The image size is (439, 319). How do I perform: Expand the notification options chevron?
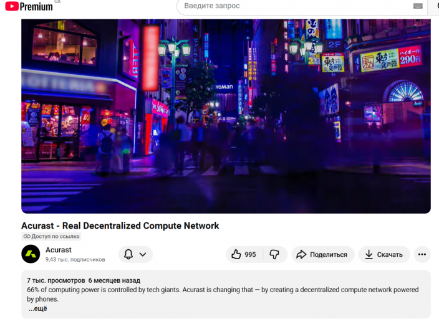click(143, 254)
